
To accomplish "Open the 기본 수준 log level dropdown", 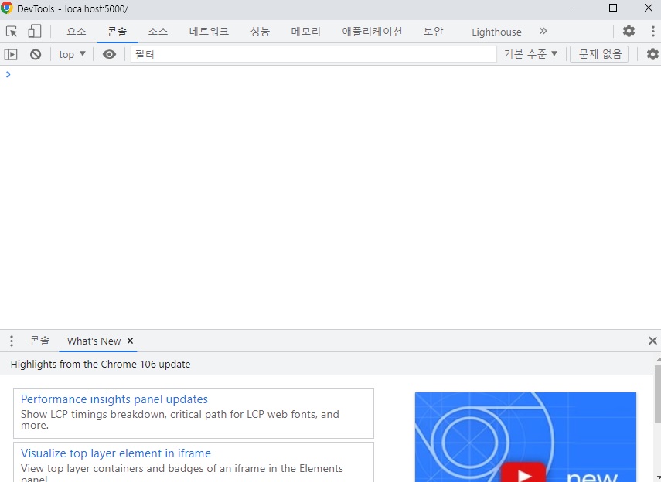I will click(x=530, y=54).
